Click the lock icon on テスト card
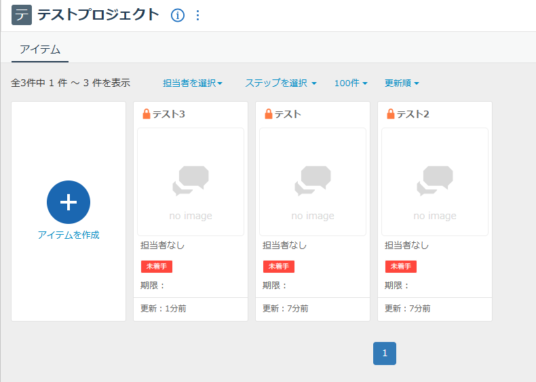 tap(268, 114)
